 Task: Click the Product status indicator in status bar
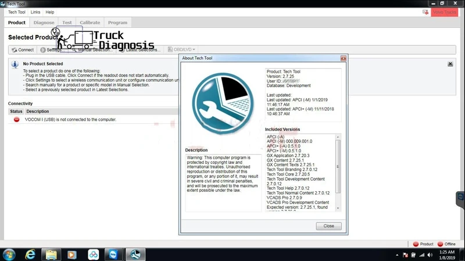[423, 244]
